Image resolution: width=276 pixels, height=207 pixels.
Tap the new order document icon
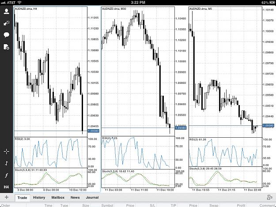click(7, 47)
